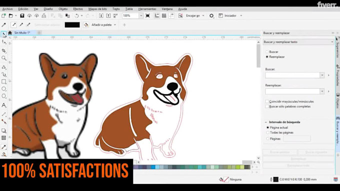Screen dimensions: 340x191
Task: Open the Archivo menu
Action: 7,9
